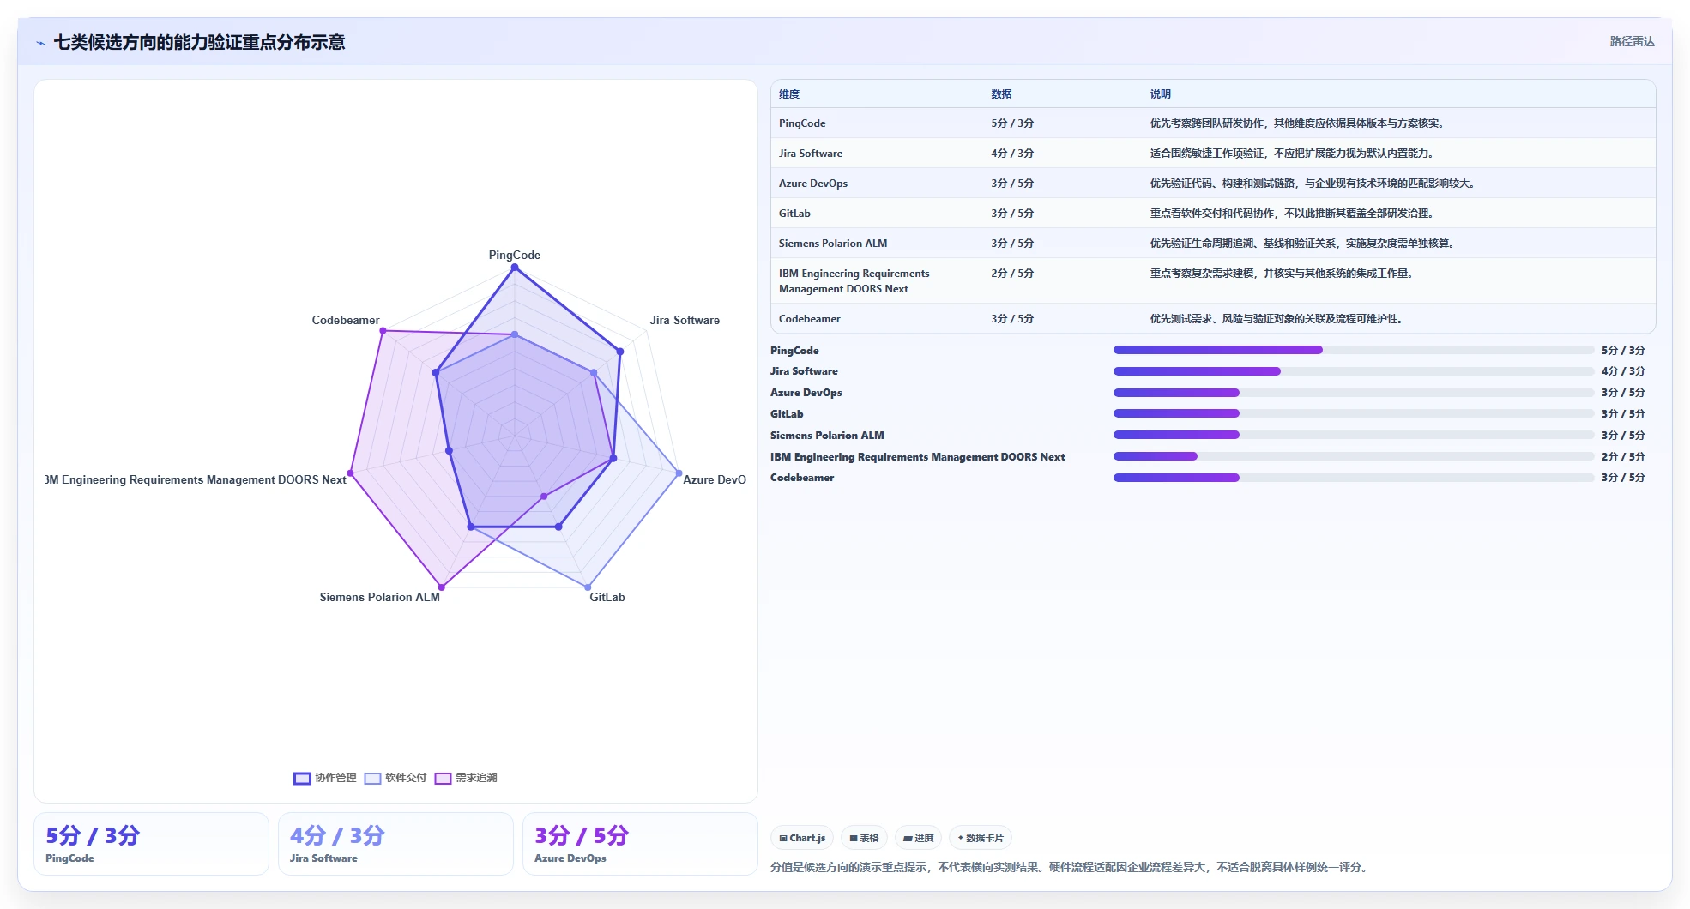Click the IBM DOORS Next progress bar
Image resolution: width=1690 pixels, height=909 pixels.
coord(1353,456)
